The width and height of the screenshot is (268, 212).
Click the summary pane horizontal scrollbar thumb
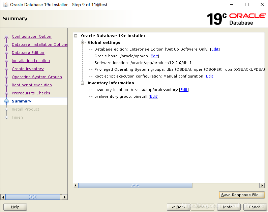(x=135, y=185)
